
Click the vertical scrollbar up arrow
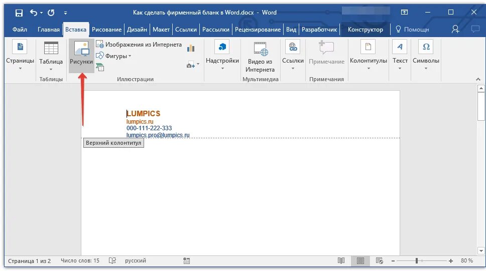(481, 89)
